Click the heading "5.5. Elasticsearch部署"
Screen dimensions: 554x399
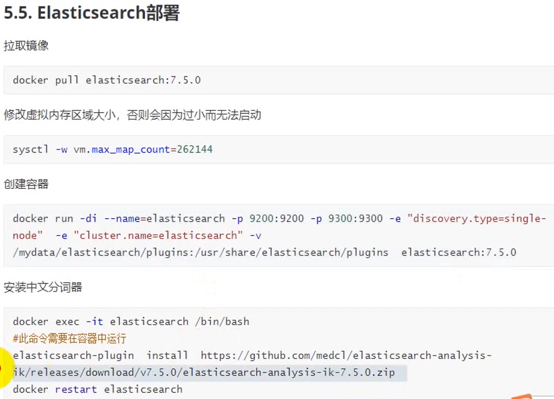point(92,12)
